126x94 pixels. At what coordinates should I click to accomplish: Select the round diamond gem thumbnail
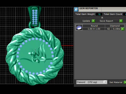coord(79,27)
